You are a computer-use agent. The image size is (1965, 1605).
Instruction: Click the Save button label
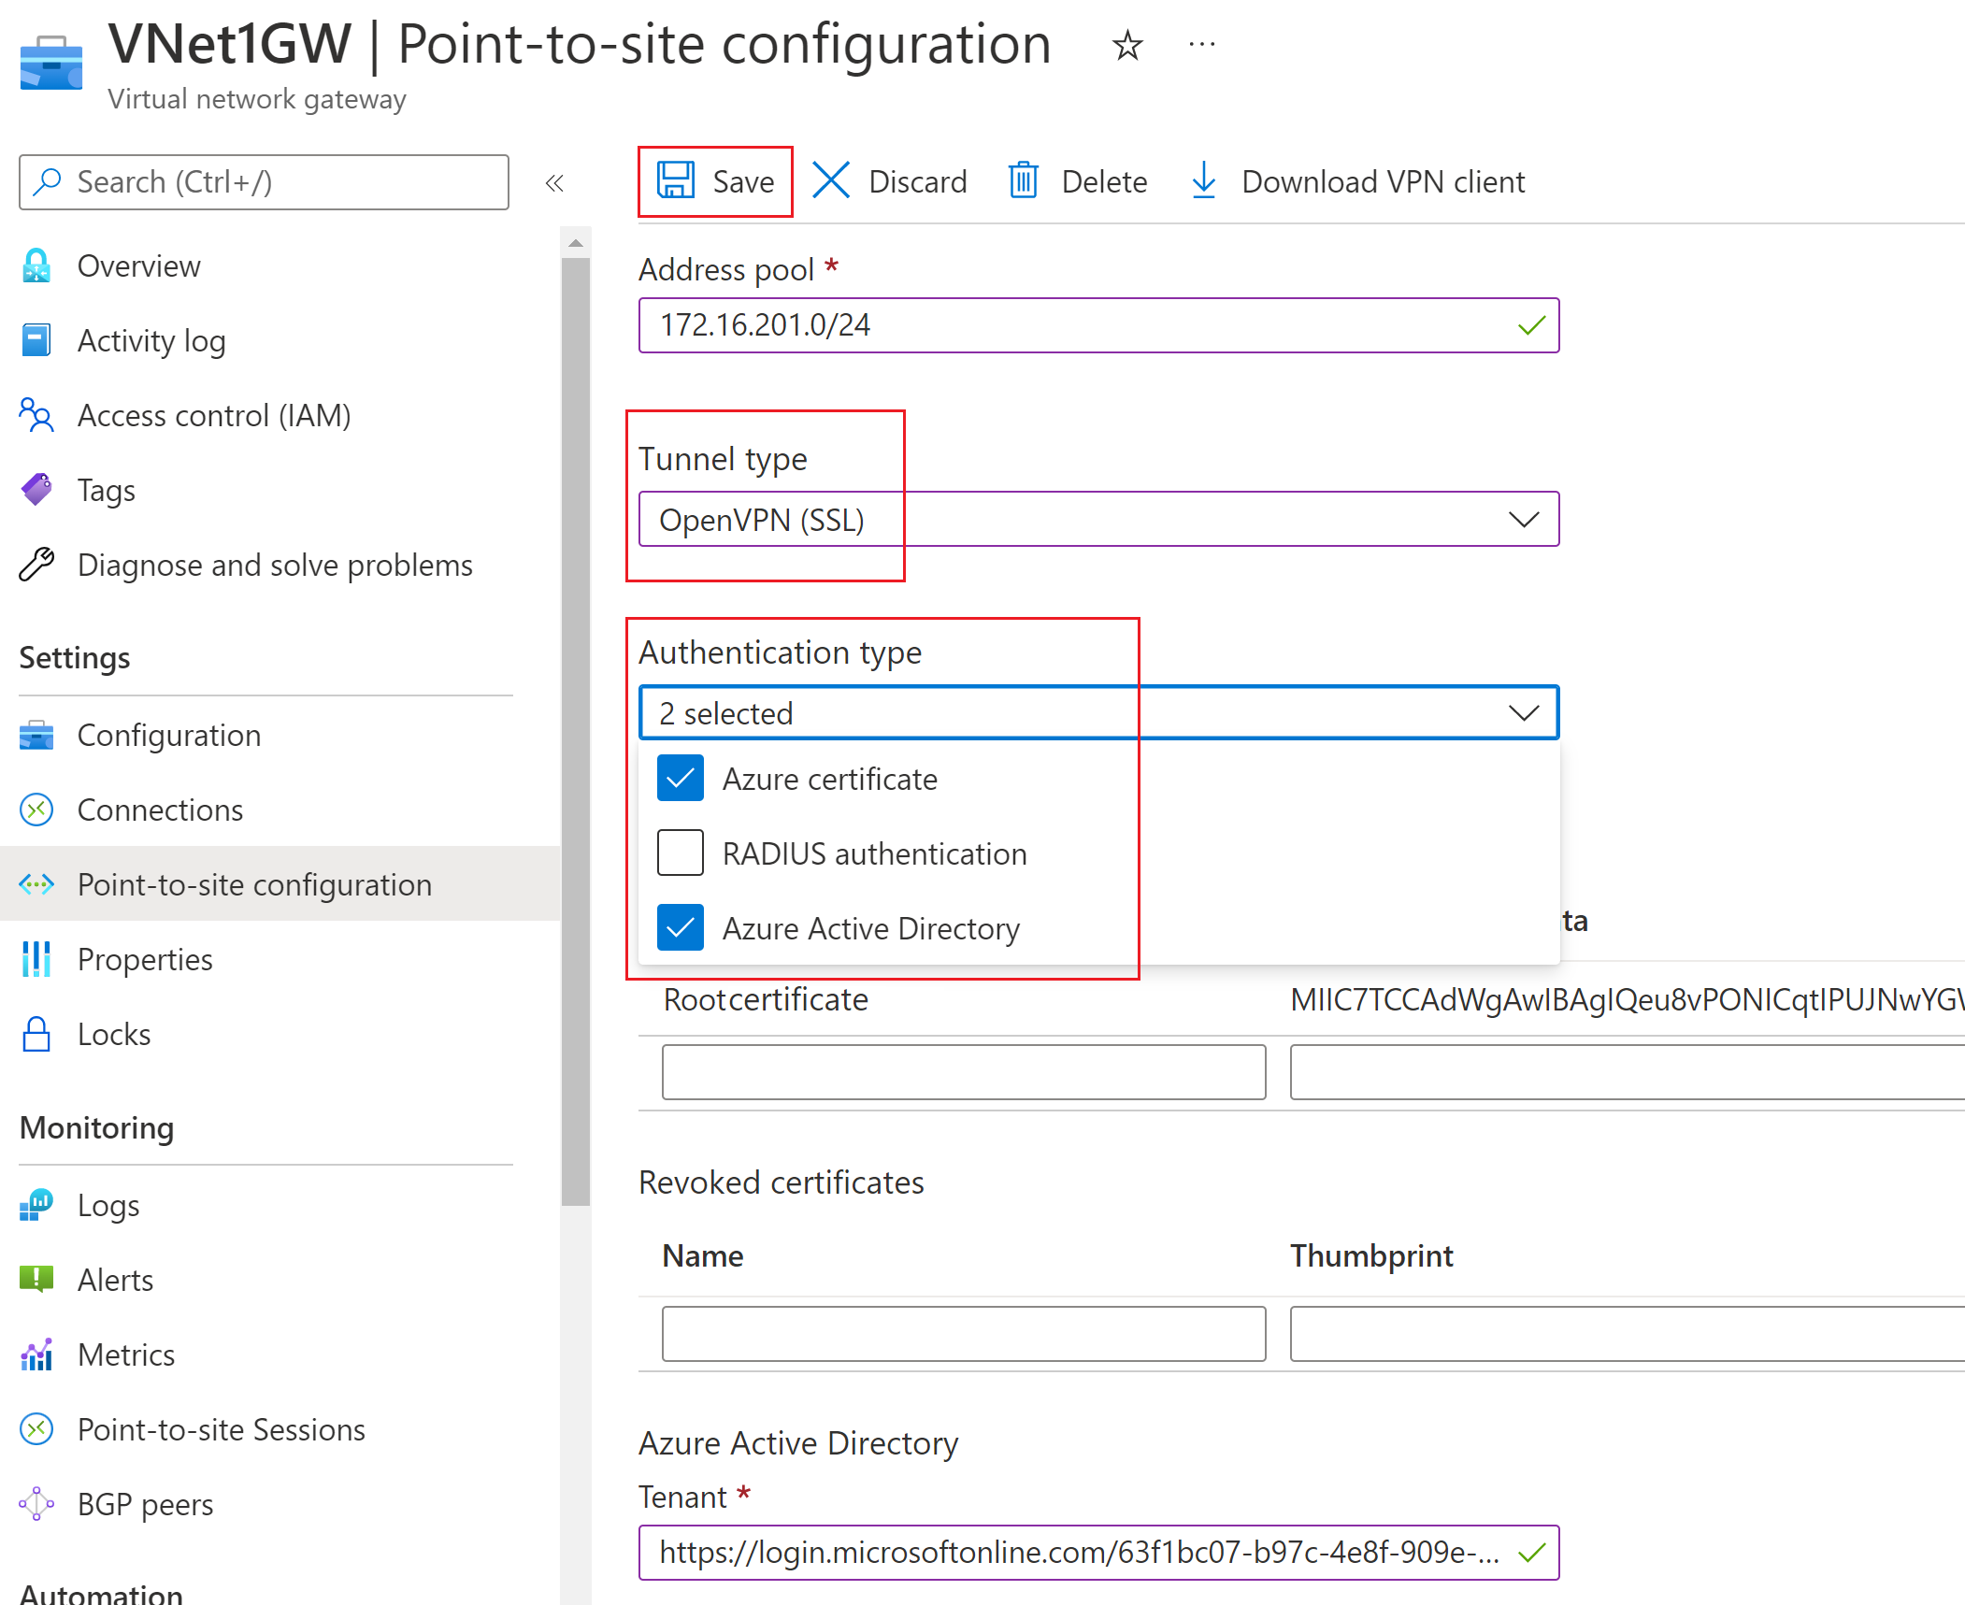point(743,181)
